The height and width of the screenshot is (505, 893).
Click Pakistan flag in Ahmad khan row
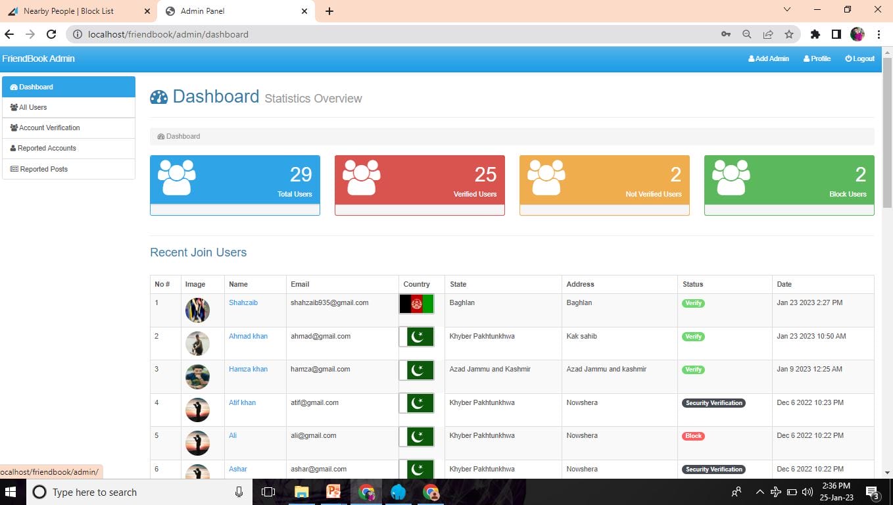pos(416,337)
